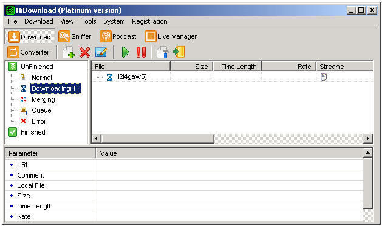
Task: Switch to the Download section
Action: point(30,37)
